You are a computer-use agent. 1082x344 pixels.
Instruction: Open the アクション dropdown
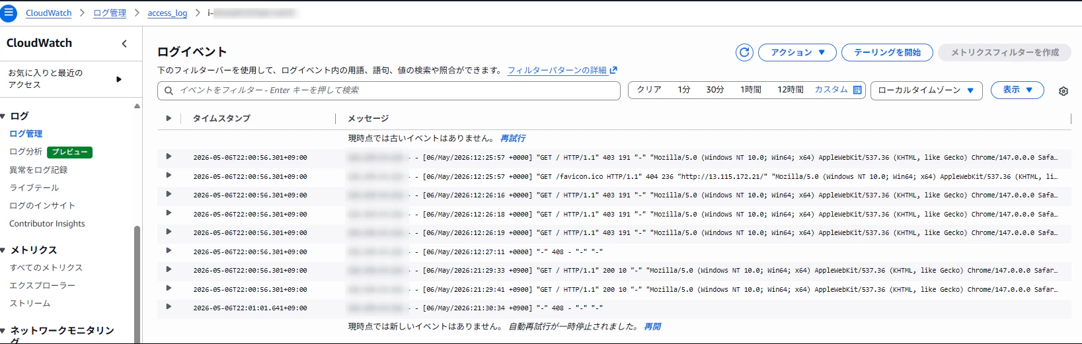[x=797, y=52]
